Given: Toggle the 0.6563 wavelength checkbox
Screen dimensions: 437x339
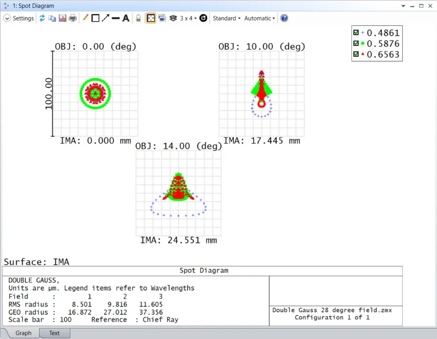Looking at the screenshot, I should click(x=356, y=54).
